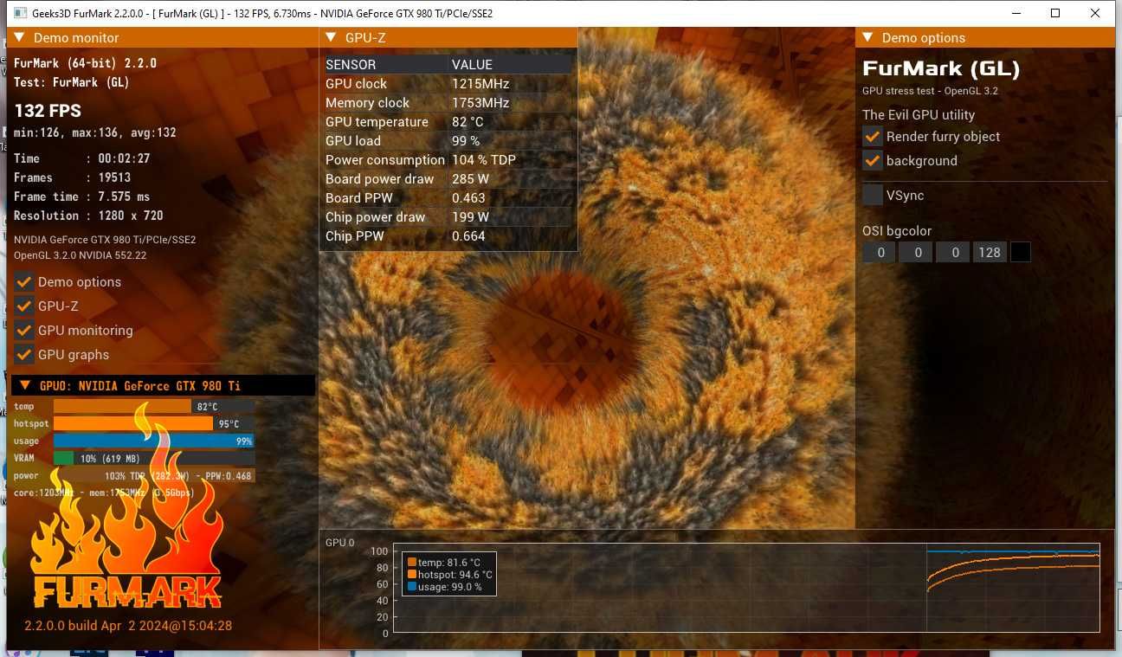Select the GPU clock row
Image resolution: width=1122 pixels, height=657 pixels.
(448, 84)
